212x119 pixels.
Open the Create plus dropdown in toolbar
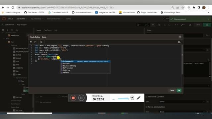pos(177,25)
